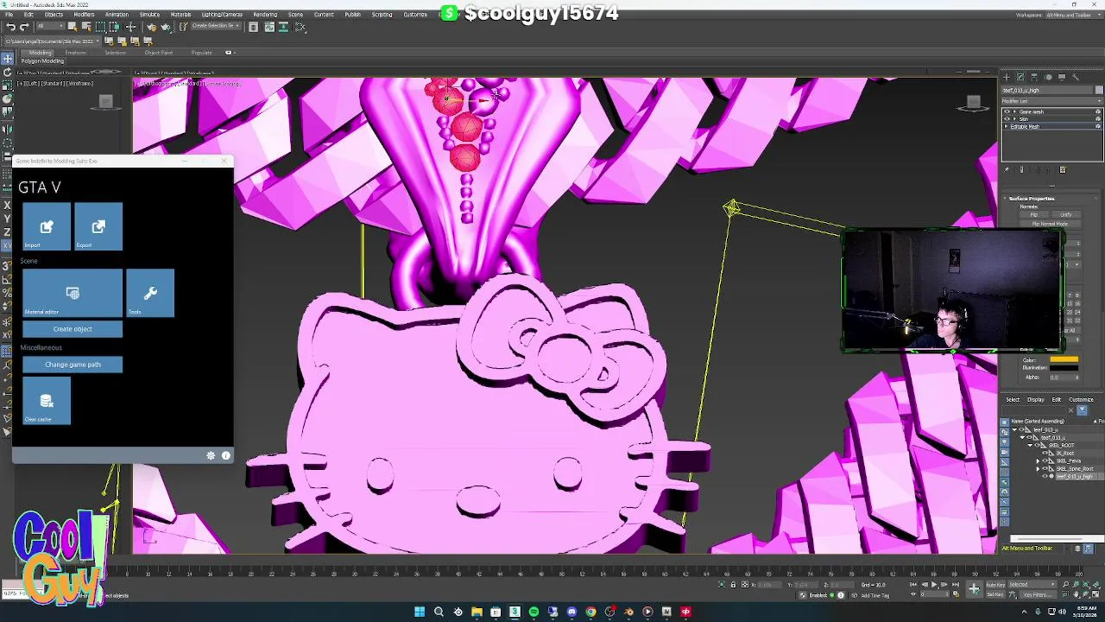
Task: Open the Create tab plus icon
Action: (x=1006, y=77)
